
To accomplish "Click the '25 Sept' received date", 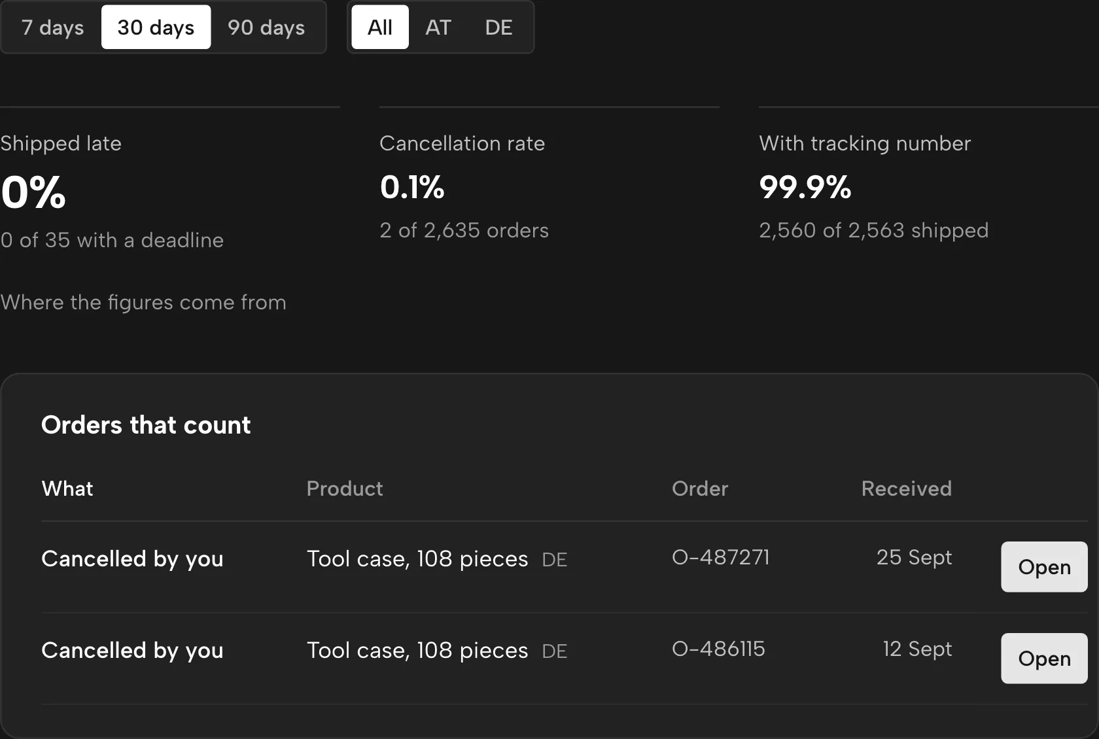I will point(914,557).
